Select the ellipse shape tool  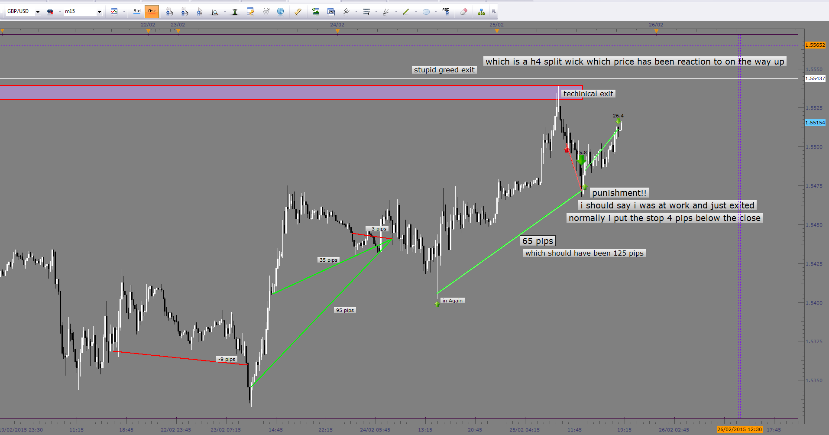[x=426, y=12]
